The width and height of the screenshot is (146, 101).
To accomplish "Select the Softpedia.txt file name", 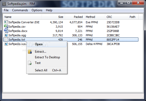I will click(x=17, y=40).
